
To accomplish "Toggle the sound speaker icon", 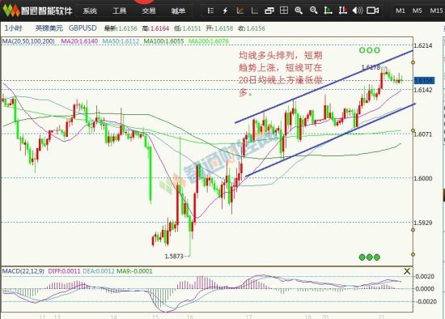I will coord(358,11).
